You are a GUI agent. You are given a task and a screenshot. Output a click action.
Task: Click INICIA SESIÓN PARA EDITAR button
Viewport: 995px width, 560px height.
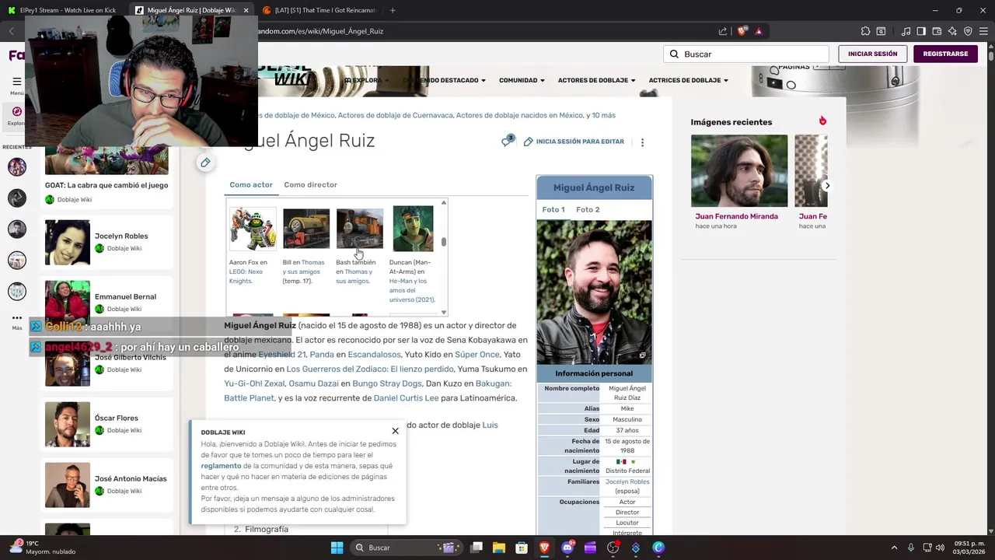(574, 142)
